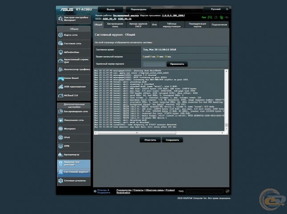Viewport: 287px width, 214px height.
Task: Click the guest users status icon
Action: coord(216,17)
